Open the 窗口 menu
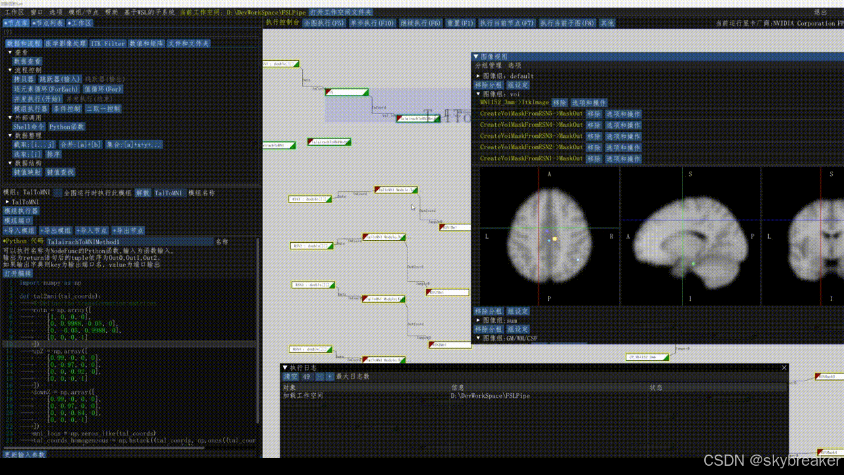This screenshot has width=844, height=475. pos(37,13)
